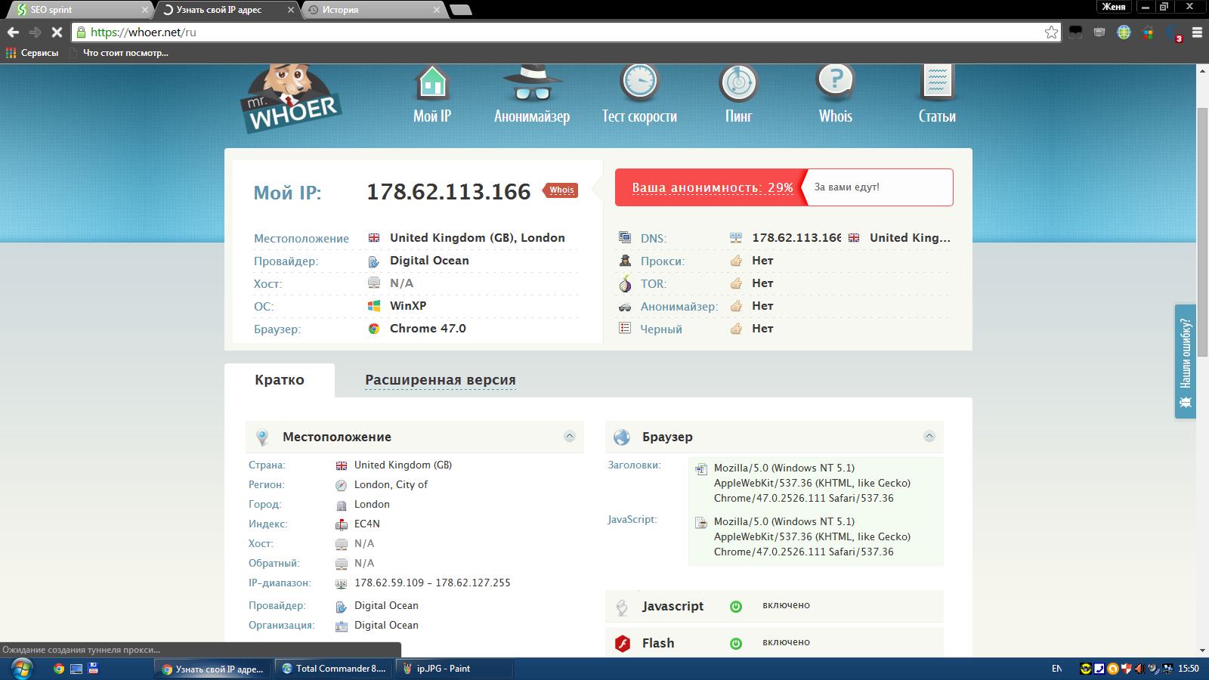Go back to the previous page
The height and width of the screenshot is (680, 1209).
[13, 32]
